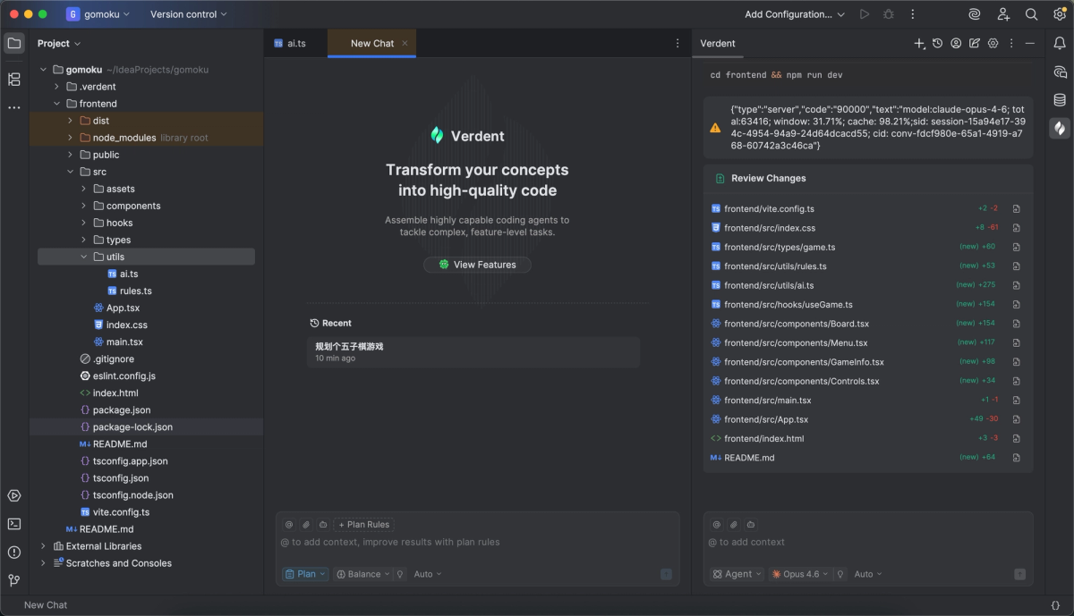Open the Opus 4.6 model dropdown
Image resolution: width=1074 pixels, height=616 pixels.
(x=800, y=574)
